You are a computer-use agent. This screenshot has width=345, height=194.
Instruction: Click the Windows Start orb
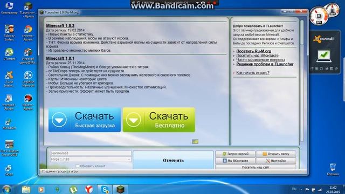pos(6,189)
